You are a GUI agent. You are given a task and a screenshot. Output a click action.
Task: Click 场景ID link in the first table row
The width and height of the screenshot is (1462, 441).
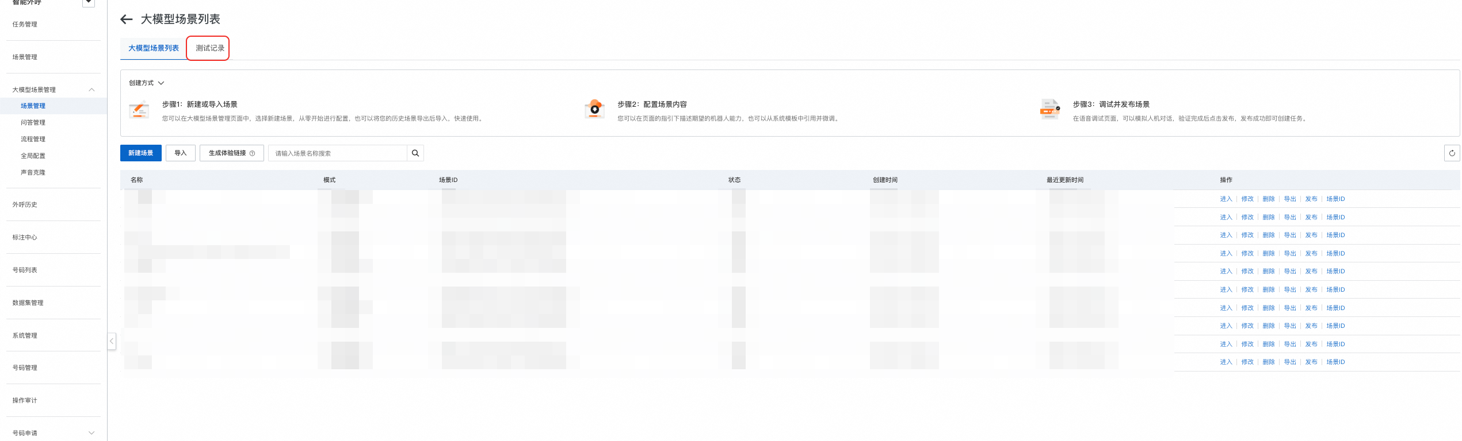coord(1335,199)
